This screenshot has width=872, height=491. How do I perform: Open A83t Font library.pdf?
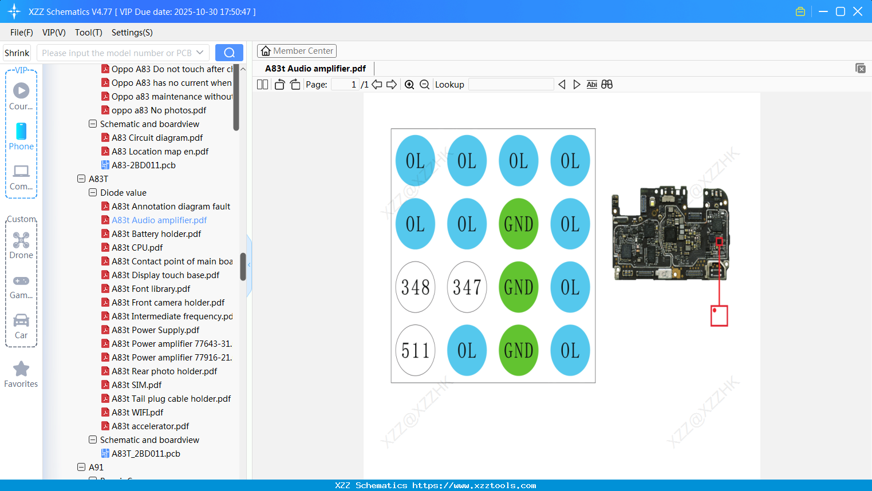146,288
